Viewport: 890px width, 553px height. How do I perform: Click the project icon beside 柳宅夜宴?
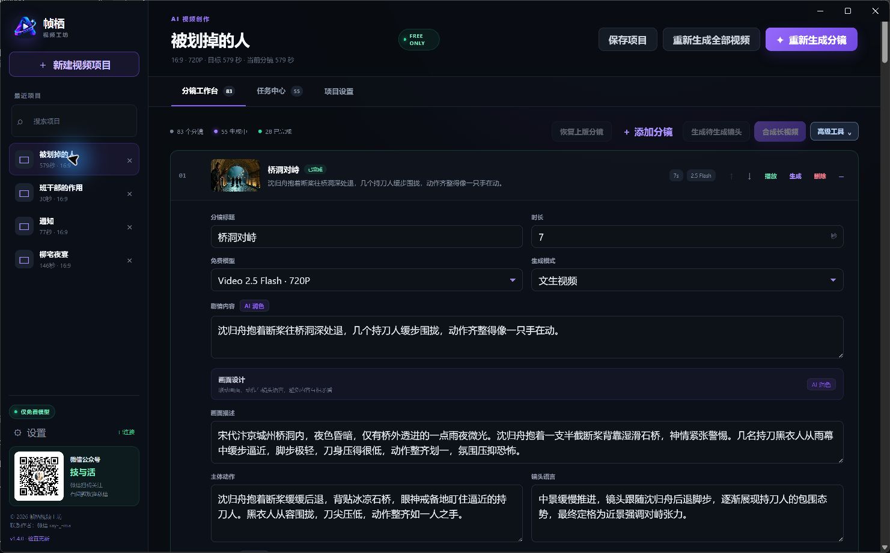tap(25, 260)
